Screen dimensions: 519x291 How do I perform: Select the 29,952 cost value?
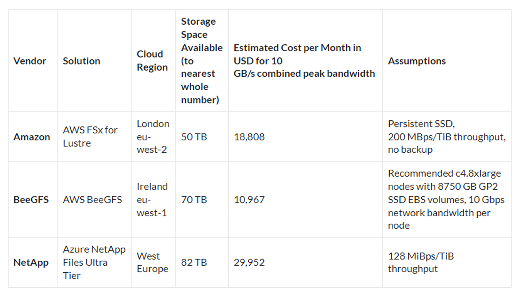(249, 263)
